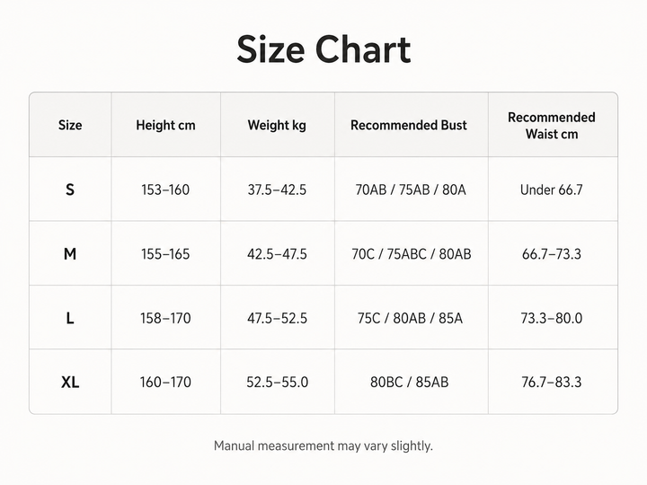Select the M size row label
The width and height of the screenshot is (647, 485).
(x=70, y=254)
